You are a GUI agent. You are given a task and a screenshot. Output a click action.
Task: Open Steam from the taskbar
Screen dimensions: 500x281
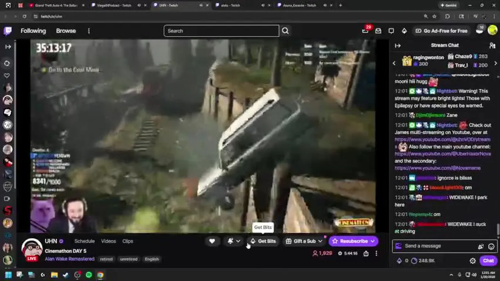pos(65,275)
